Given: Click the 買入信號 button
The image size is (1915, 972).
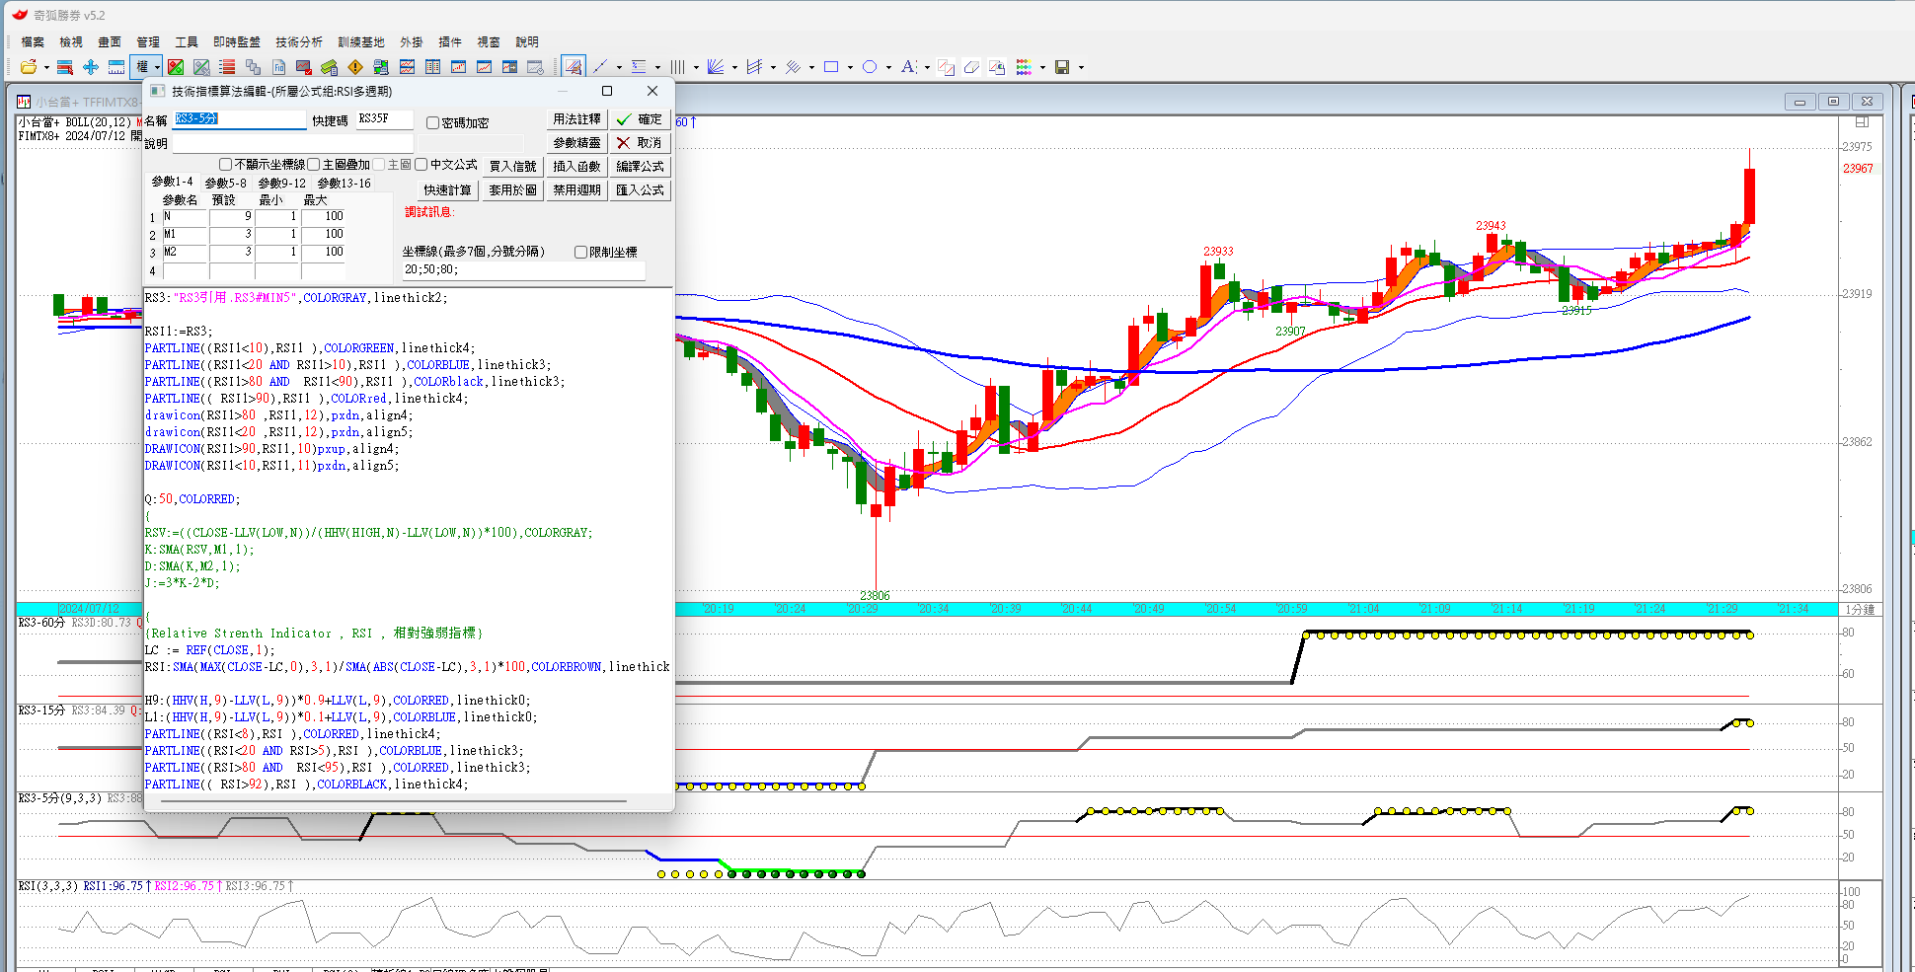Looking at the screenshot, I should 512,167.
